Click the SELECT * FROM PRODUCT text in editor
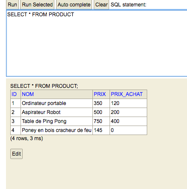 [x=41, y=15]
